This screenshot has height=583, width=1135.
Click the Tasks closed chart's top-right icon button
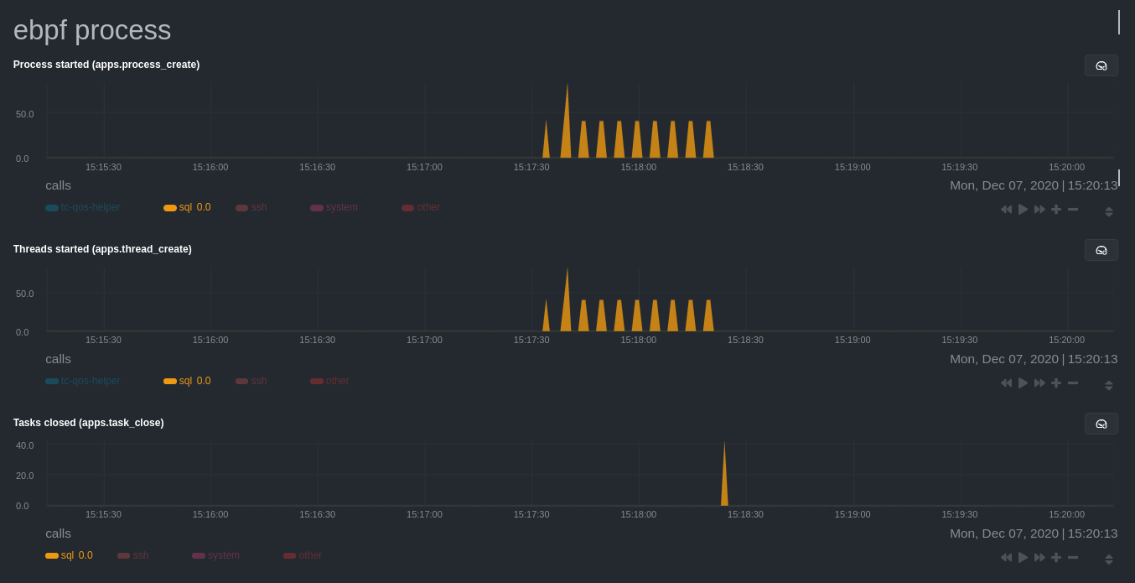click(x=1101, y=424)
